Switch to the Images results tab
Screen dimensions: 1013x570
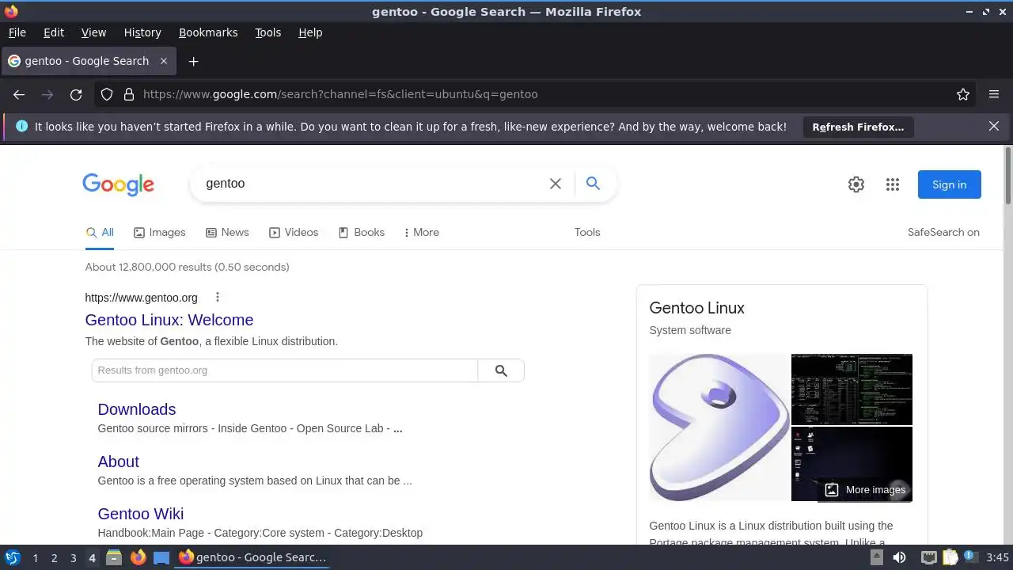[x=159, y=232]
